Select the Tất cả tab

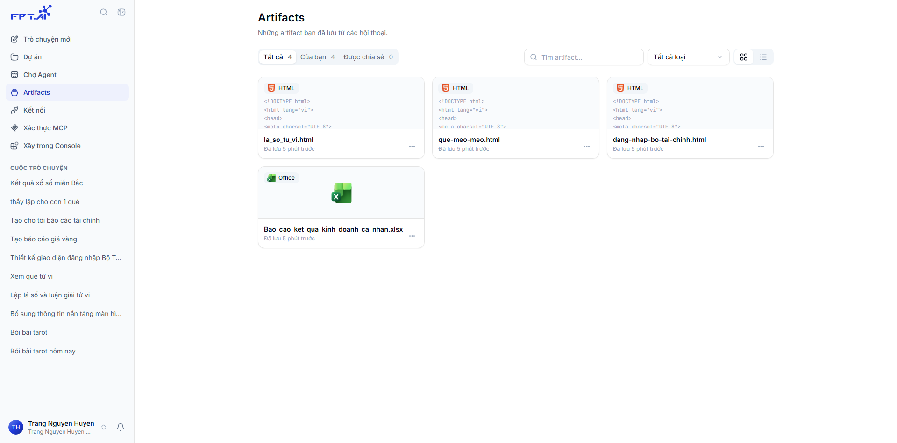(x=278, y=57)
